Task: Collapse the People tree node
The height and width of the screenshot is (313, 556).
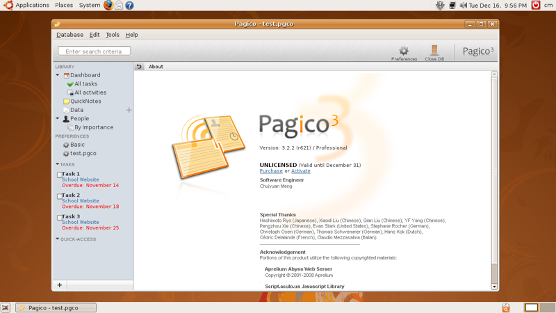Action: coord(58,118)
